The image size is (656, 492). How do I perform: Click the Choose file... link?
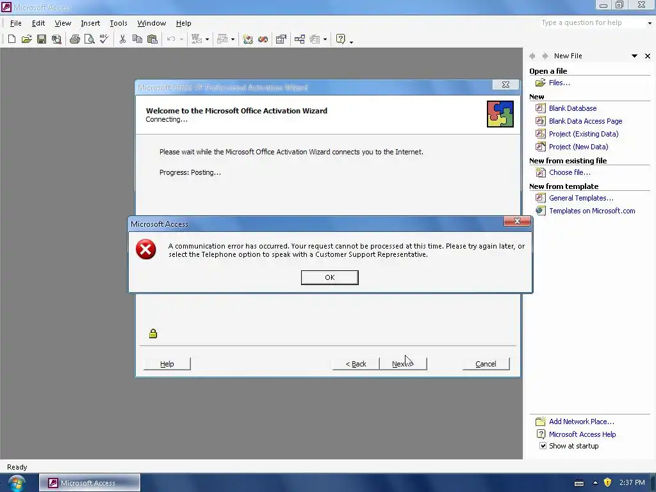[570, 172]
